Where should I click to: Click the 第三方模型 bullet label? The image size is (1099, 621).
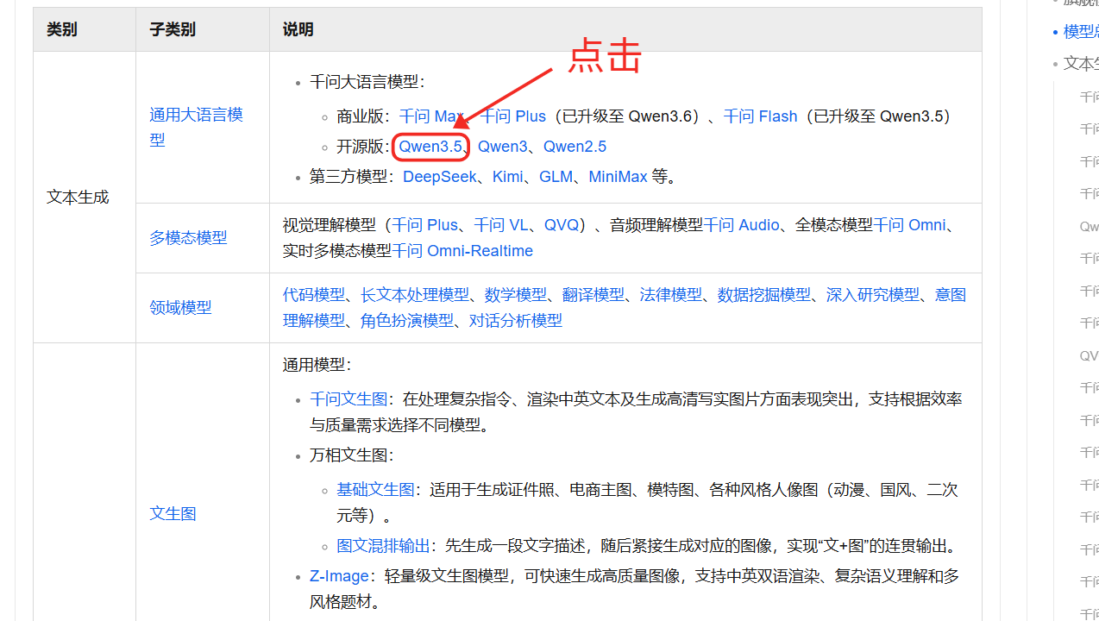(352, 177)
